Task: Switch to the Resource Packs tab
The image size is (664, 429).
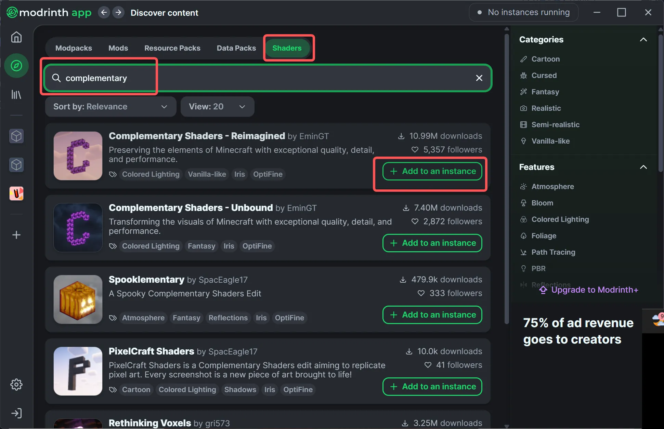Action: (x=172, y=48)
